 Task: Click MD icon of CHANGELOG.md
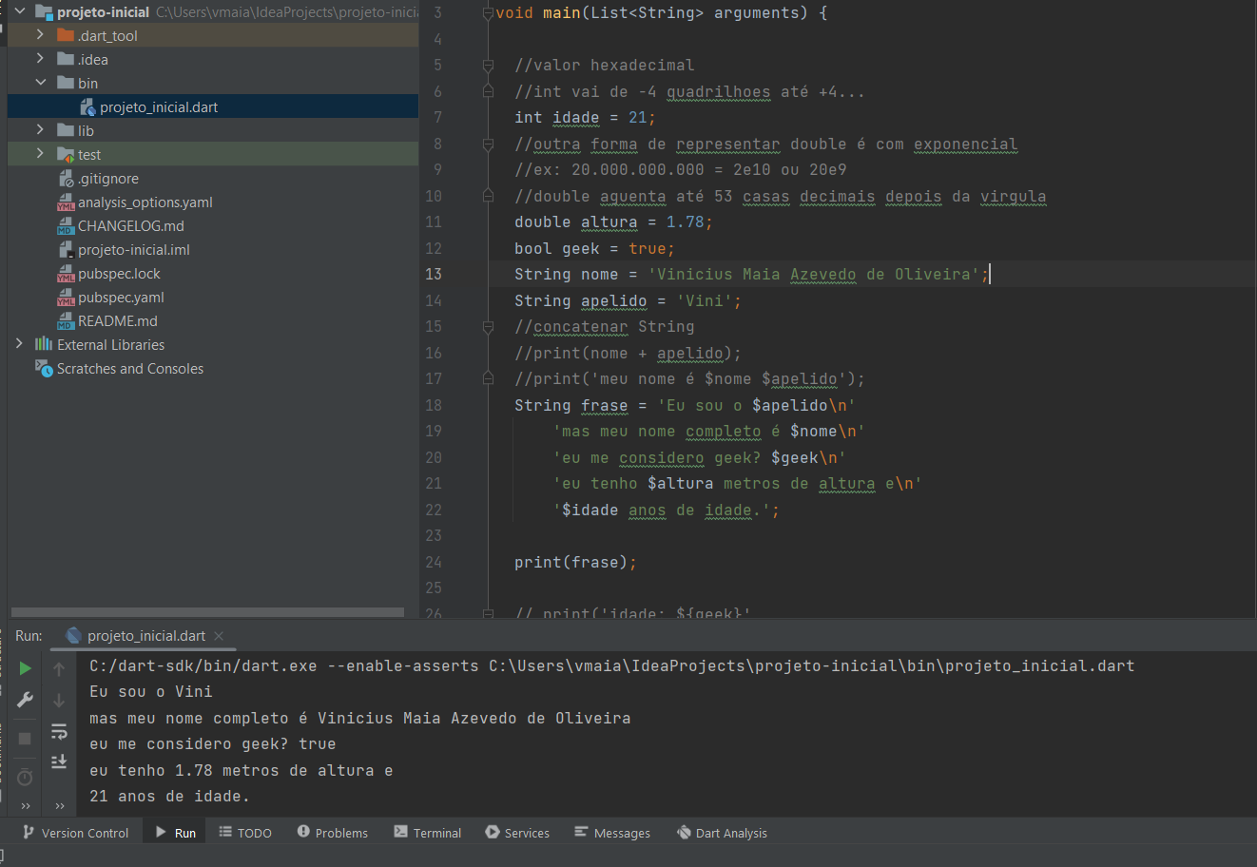coord(66,225)
